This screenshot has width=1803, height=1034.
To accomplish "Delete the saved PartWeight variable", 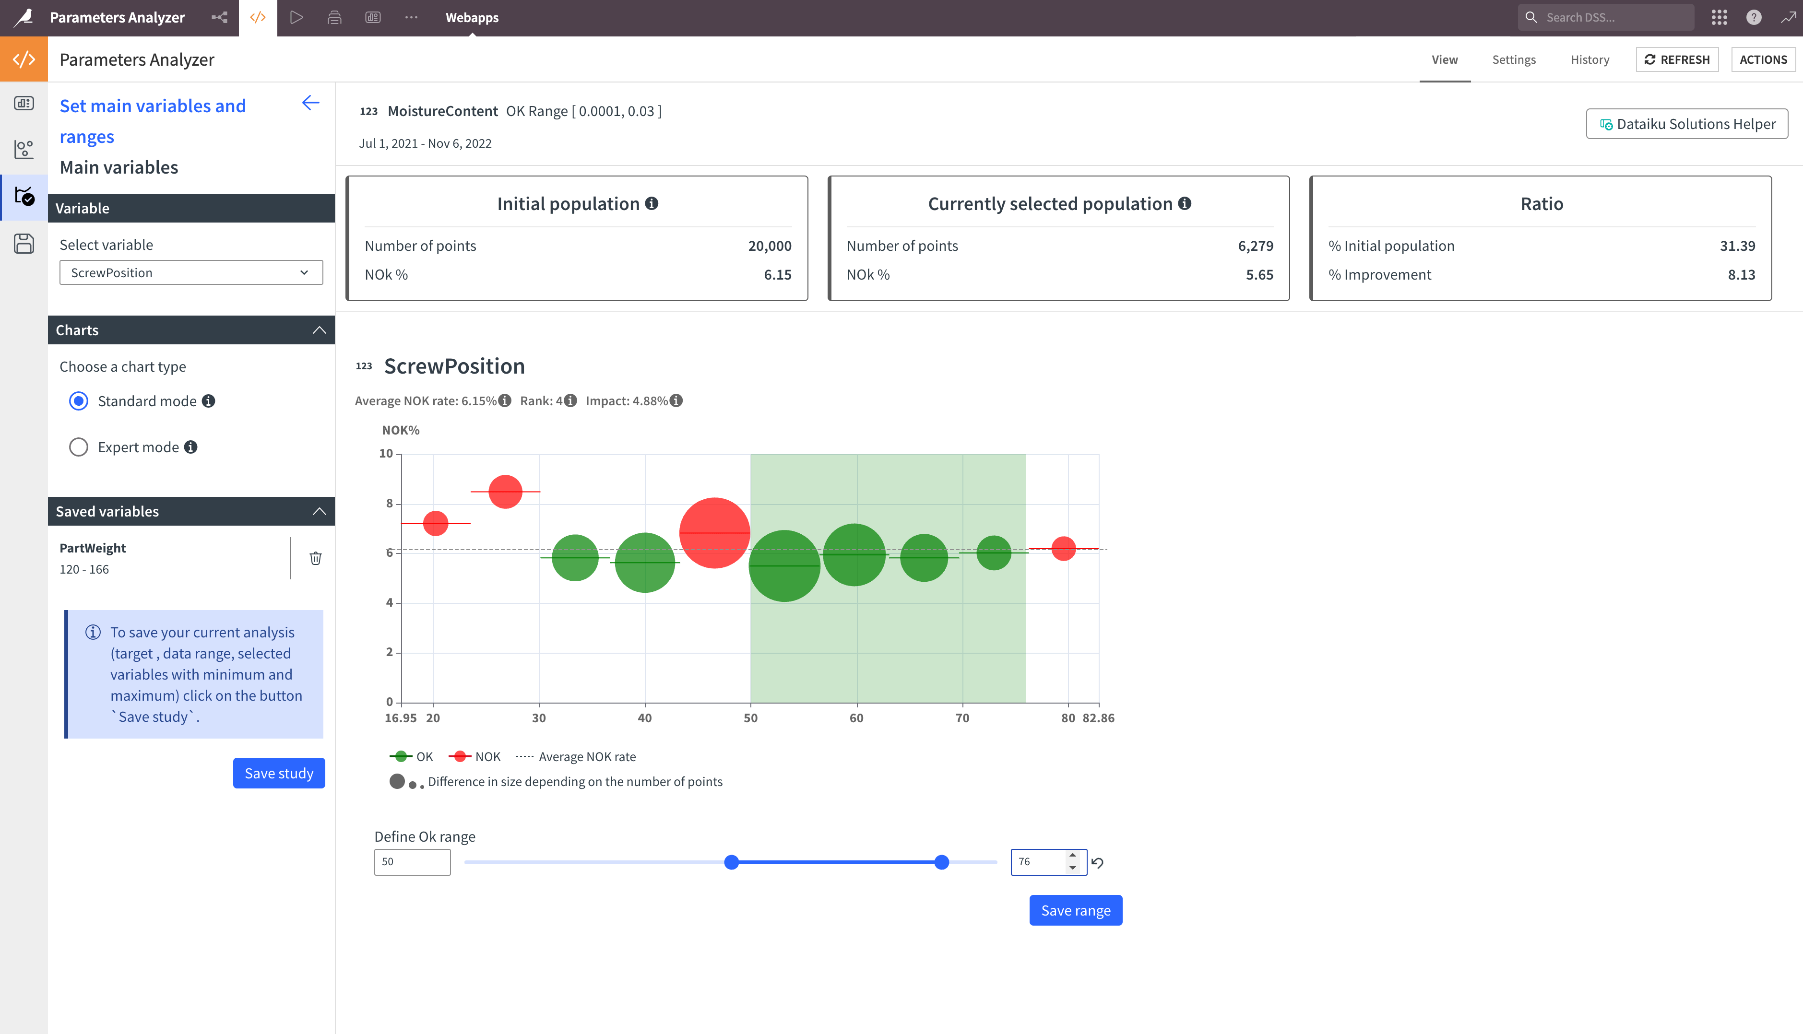I will [x=315, y=558].
